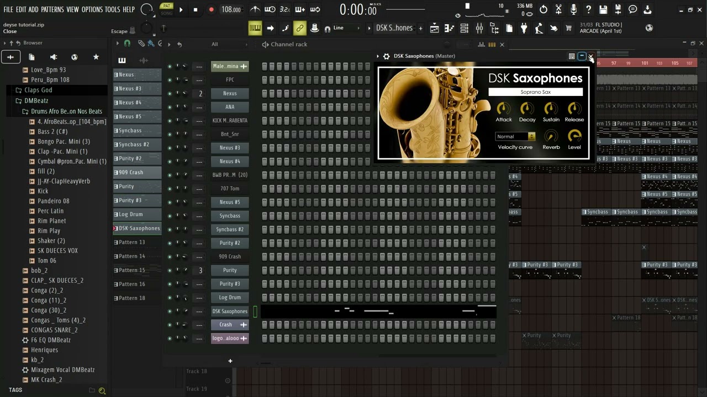Toggle typing keyboard to piano icon

pyautogui.click(x=255, y=28)
